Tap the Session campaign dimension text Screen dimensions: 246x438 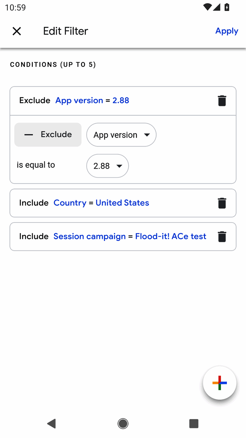click(x=89, y=236)
